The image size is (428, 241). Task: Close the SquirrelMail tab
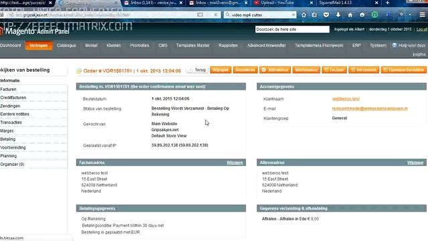[x=377, y=3]
